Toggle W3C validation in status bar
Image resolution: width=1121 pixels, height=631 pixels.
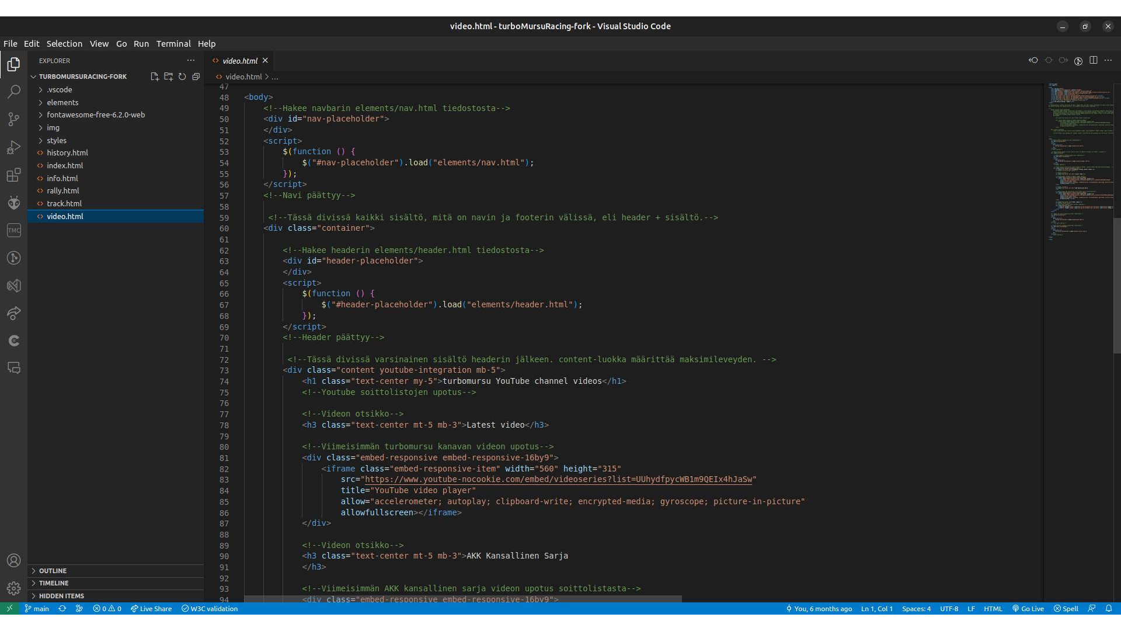pyautogui.click(x=210, y=609)
